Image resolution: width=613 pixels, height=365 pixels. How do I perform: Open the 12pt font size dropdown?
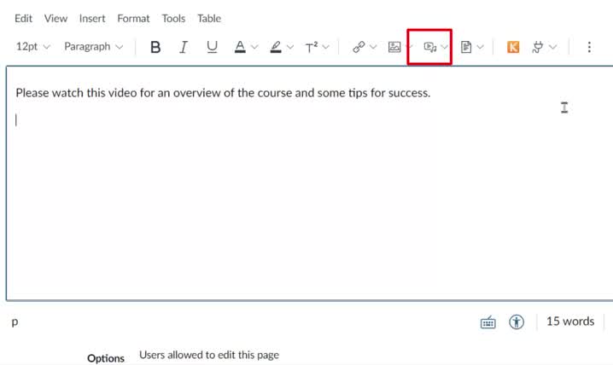32,47
